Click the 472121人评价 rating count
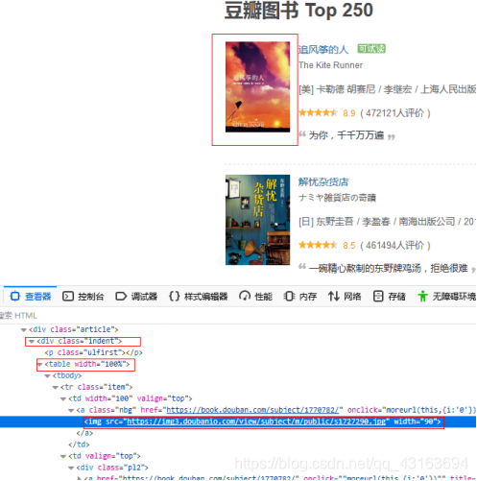This screenshot has width=477, height=481. (394, 113)
